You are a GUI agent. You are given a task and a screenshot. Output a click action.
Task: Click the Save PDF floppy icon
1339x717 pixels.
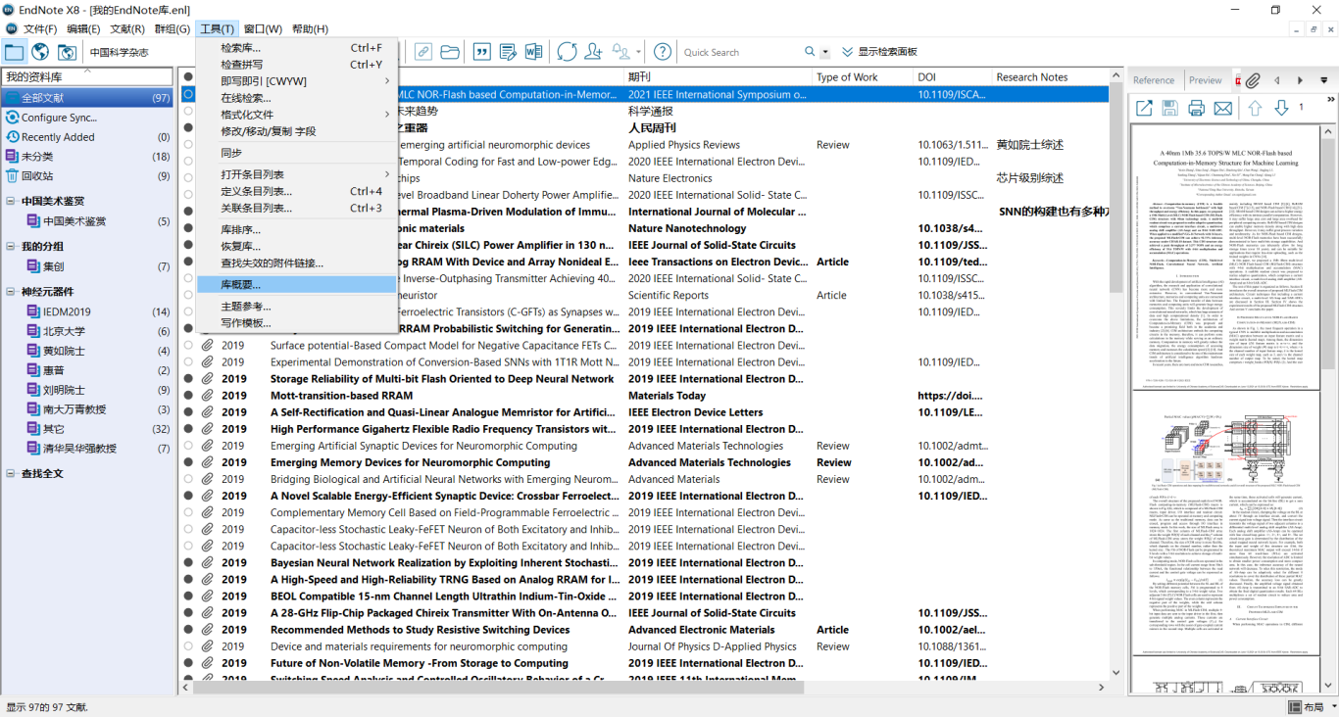[x=1169, y=108]
